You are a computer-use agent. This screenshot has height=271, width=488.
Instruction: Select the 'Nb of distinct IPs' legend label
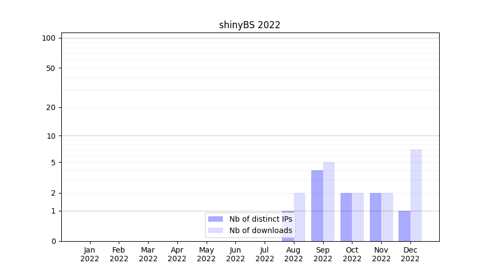click(260, 219)
